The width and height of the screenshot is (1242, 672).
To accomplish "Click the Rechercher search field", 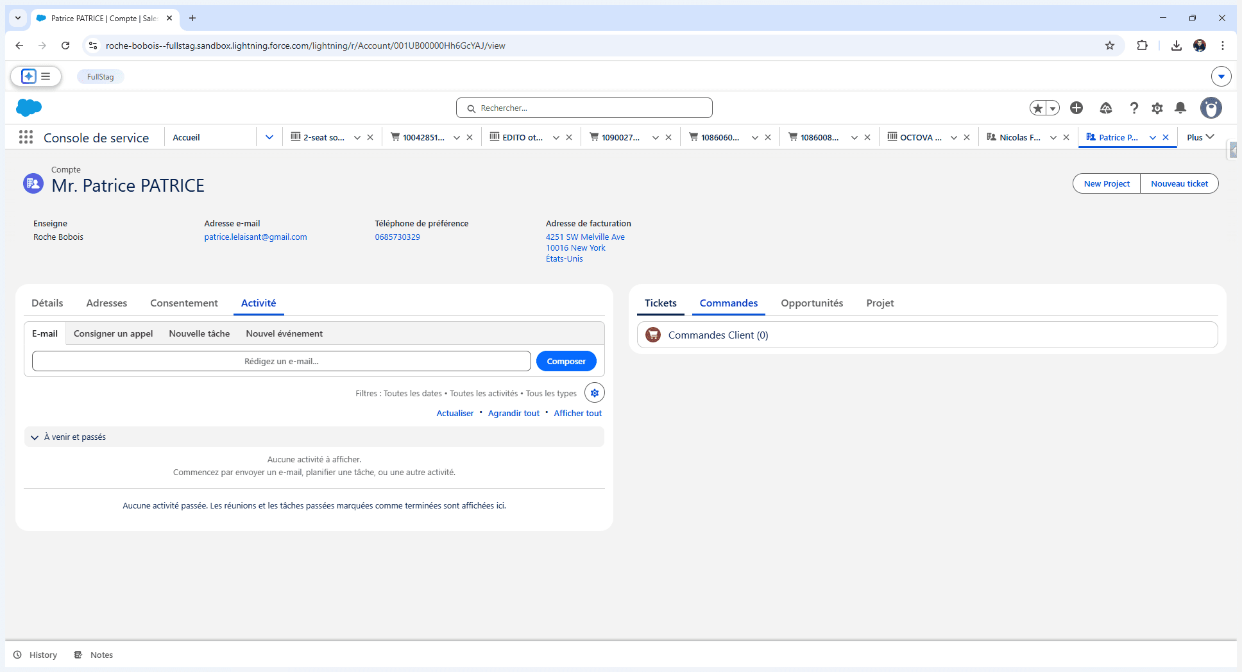I will (584, 108).
